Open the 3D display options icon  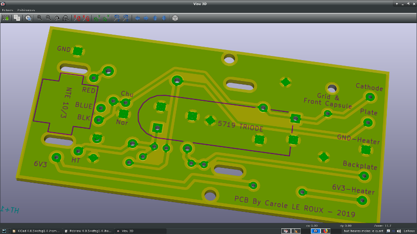click(28, 18)
